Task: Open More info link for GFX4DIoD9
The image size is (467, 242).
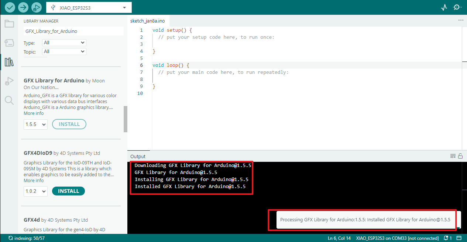Action: click(34, 181)
